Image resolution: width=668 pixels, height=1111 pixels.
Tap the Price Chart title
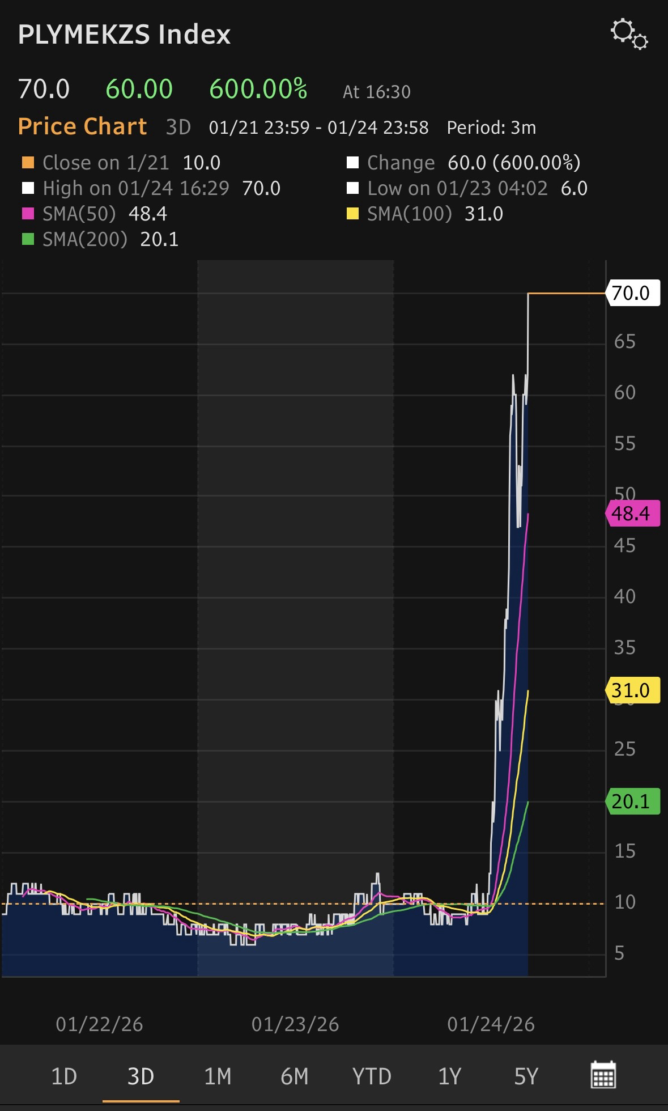point(83,126)
